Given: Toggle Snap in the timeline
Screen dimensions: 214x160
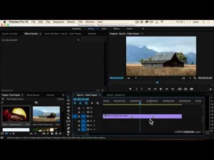Looking at the screenshot, I should click(x=80, y=103).
